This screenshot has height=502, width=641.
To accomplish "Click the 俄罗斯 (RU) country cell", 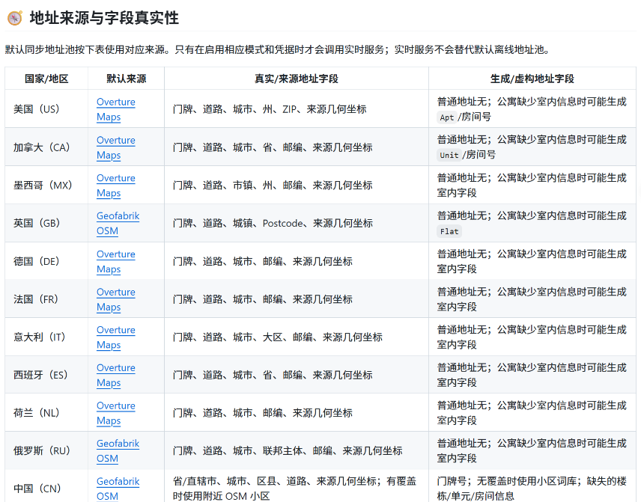I will [x=46, y=450].
